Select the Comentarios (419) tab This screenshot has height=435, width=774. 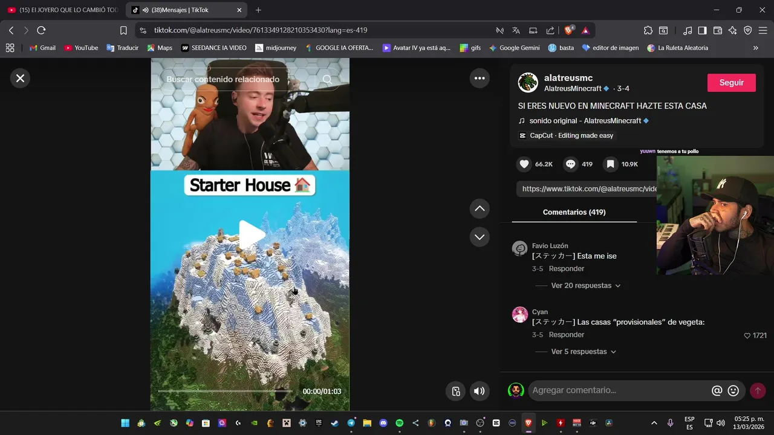(x=574, y=212)
